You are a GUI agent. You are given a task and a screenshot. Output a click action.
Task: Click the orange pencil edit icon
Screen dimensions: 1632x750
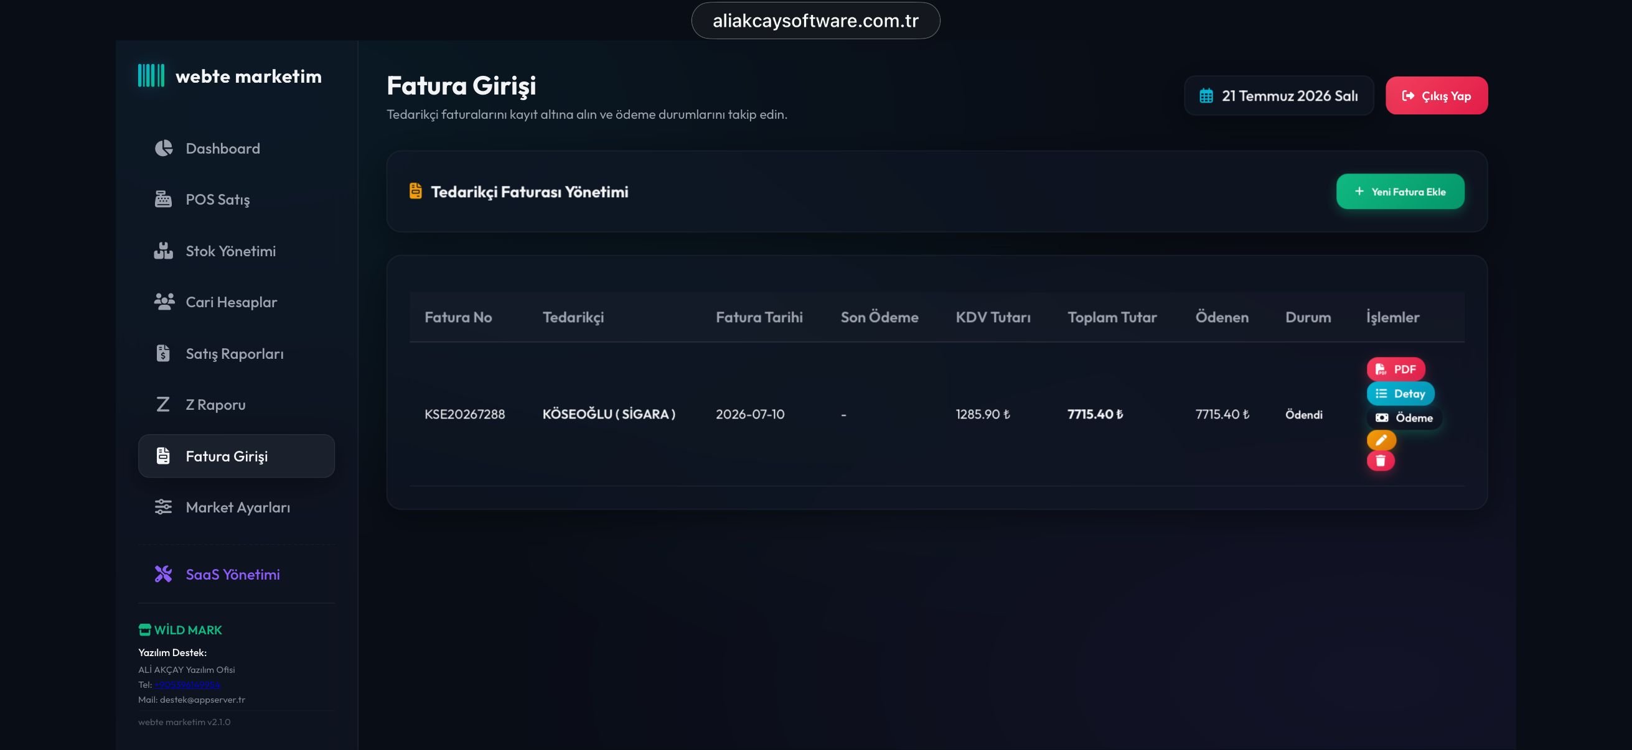coord(1381,439)
